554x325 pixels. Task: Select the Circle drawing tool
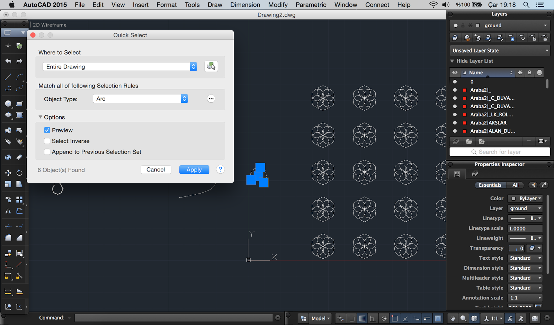pyautogui.click(x=8, y=104)
